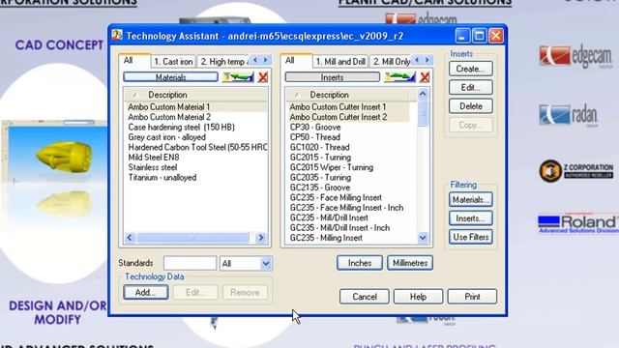The width and height of the screenshot is (619, 348).
Task: Click the Add... Technology Data button
Action: tap(146, 292)
